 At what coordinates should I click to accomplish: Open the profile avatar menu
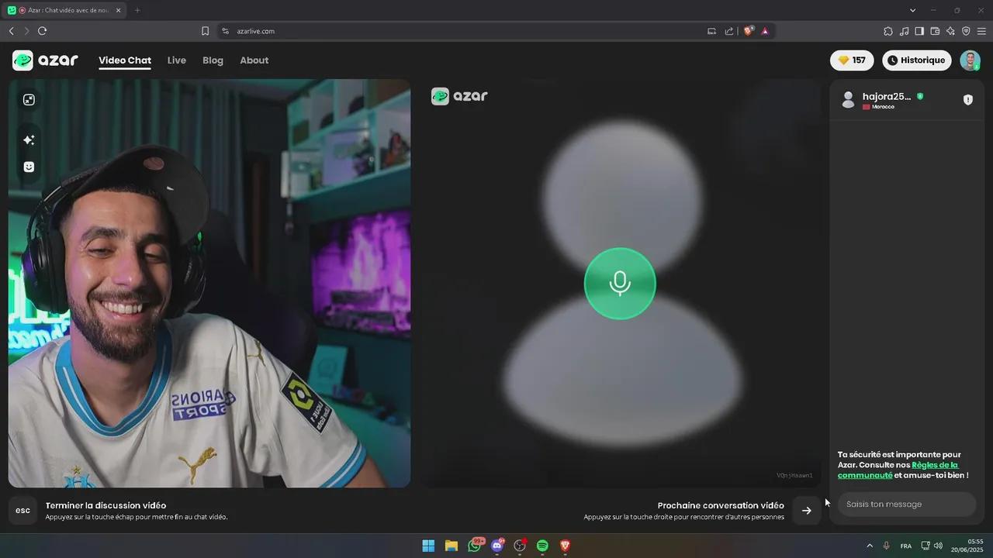pyautogui.click(x=970, y=60)
